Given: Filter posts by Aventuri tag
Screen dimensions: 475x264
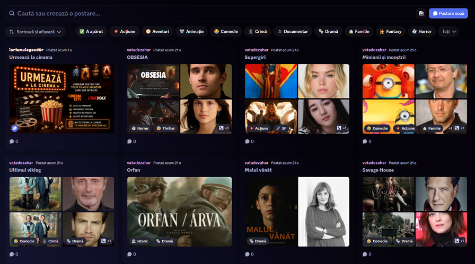Looking at the screenshot, I should 157,31.
